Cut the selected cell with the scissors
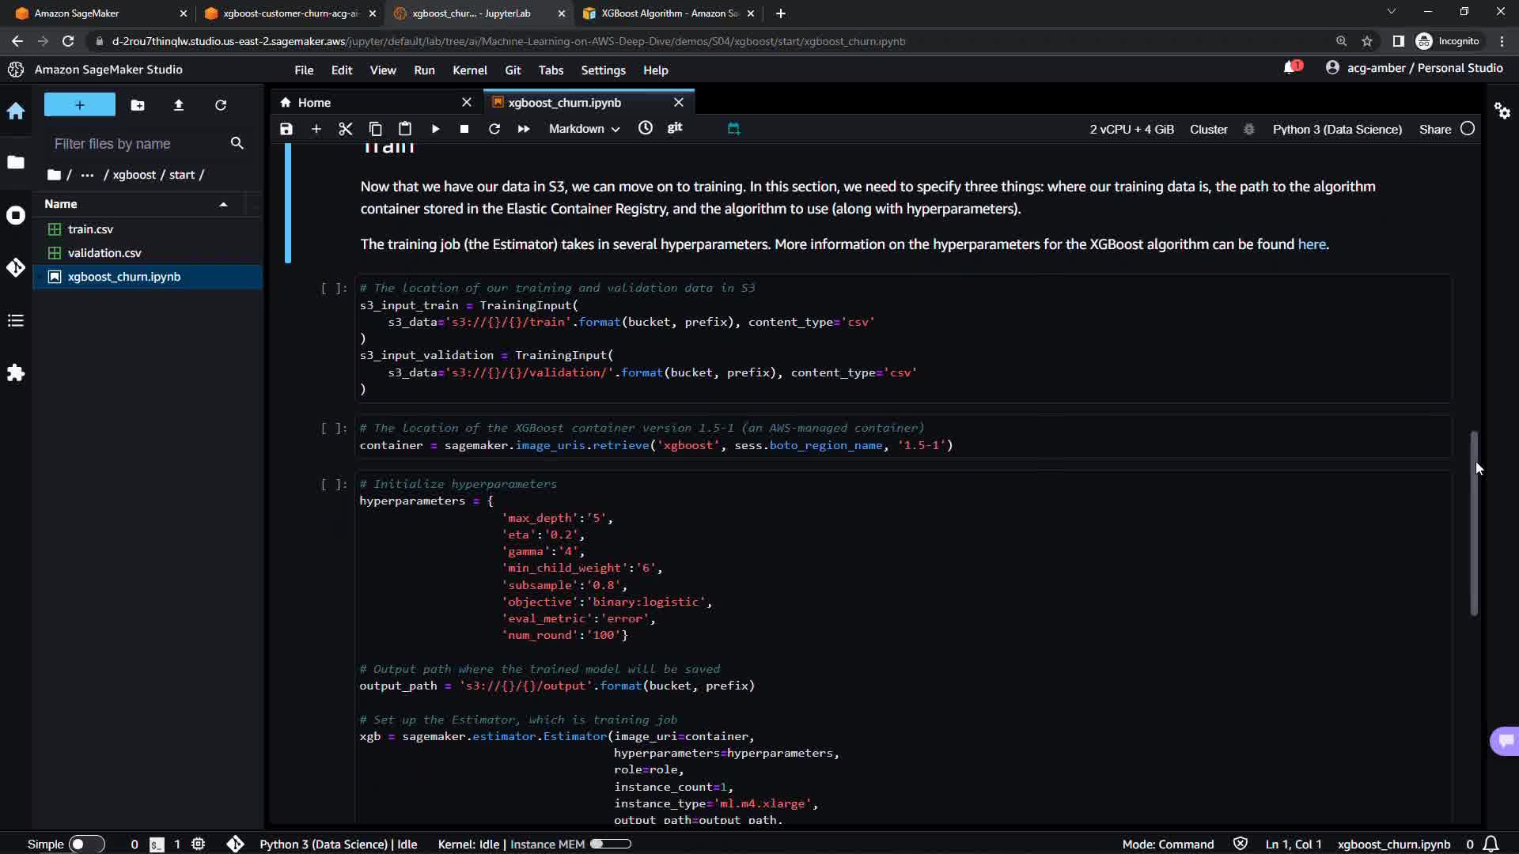This screenshot has width=1519, height=854. click(345, 129)
